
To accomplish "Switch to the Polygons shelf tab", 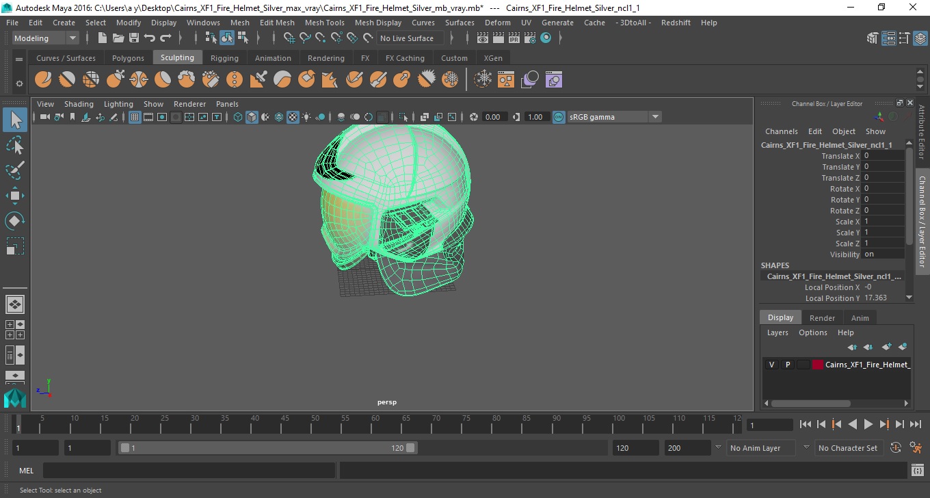I will [x=128, y=58].
